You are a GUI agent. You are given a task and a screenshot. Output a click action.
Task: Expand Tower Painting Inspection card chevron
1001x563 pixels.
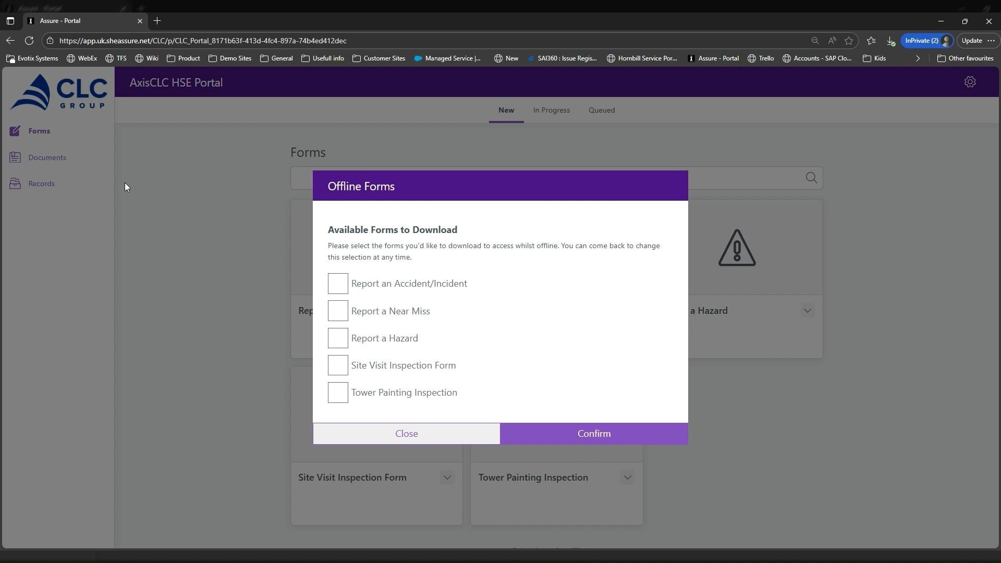tap(627, 478)
